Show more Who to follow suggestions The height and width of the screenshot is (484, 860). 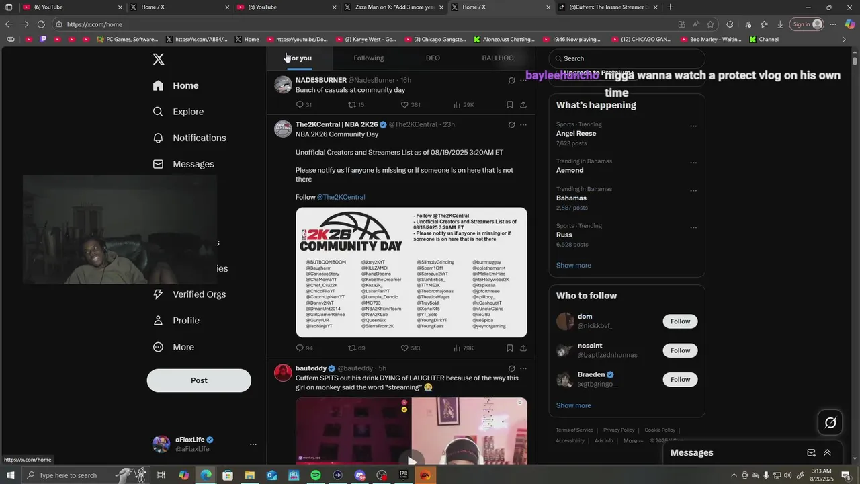pos(574,406)
